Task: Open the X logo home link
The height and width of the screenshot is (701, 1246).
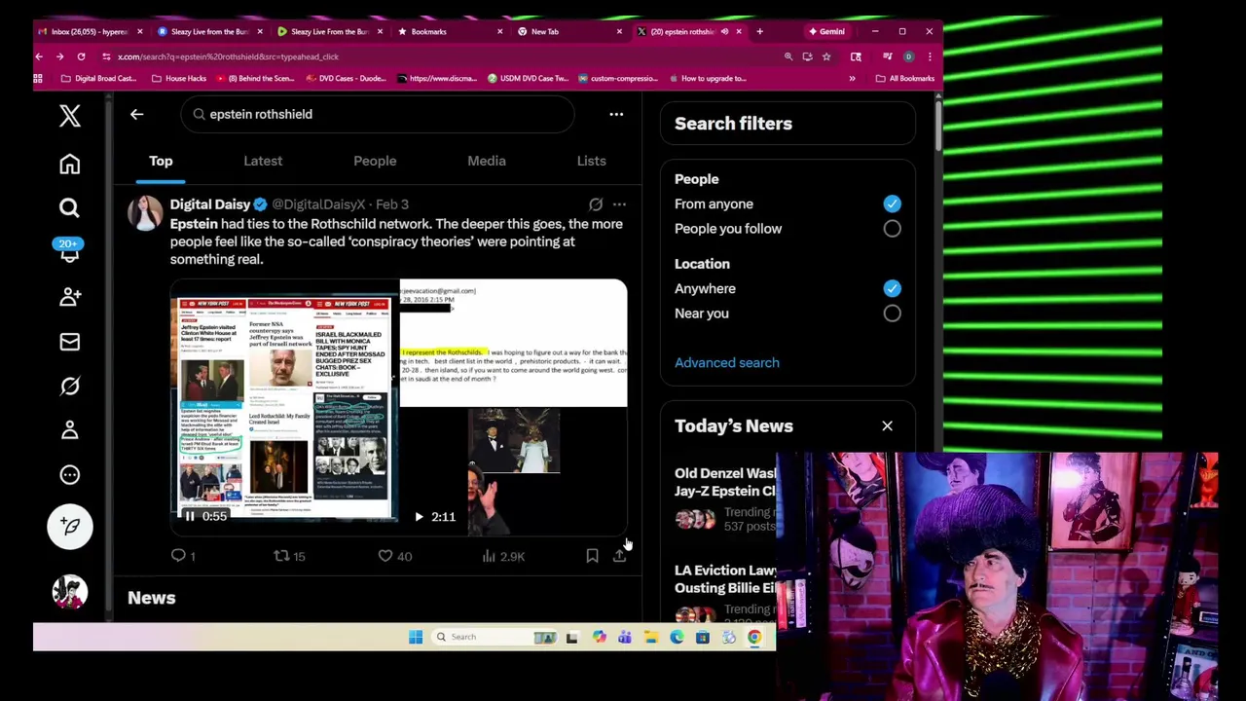Action: coord(69,116)
